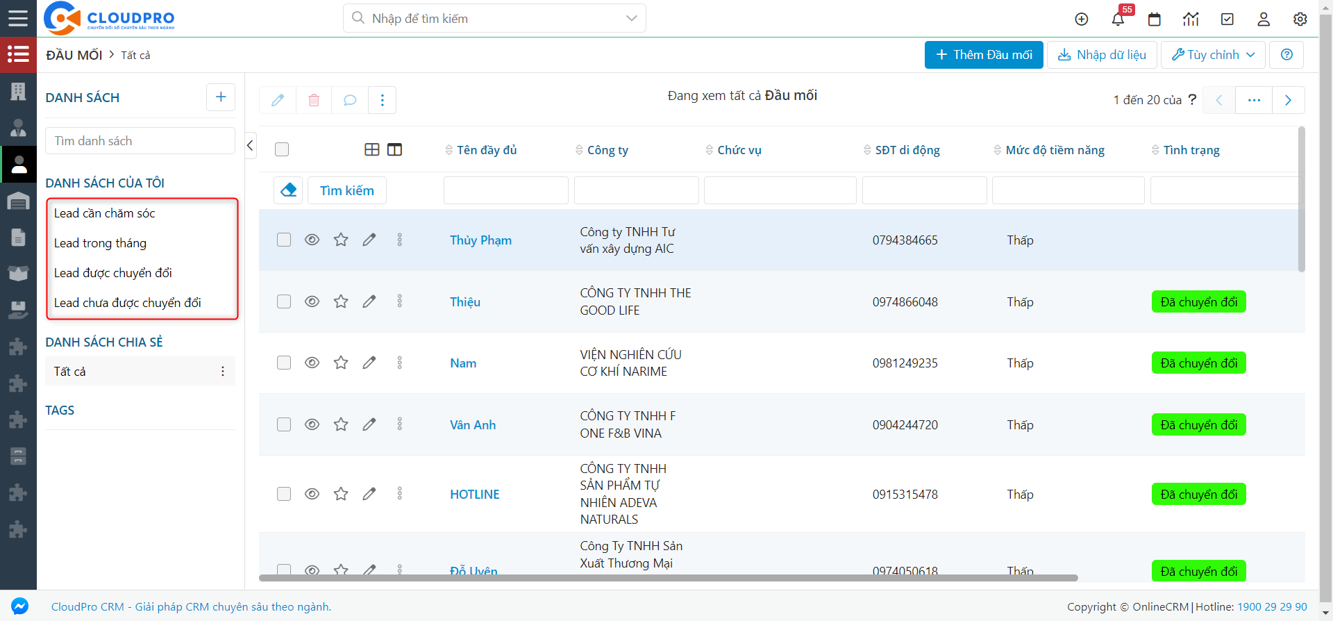Focus the global search box
The height and width of the screenshot is (621, 1333).
[x=494, y=18]
